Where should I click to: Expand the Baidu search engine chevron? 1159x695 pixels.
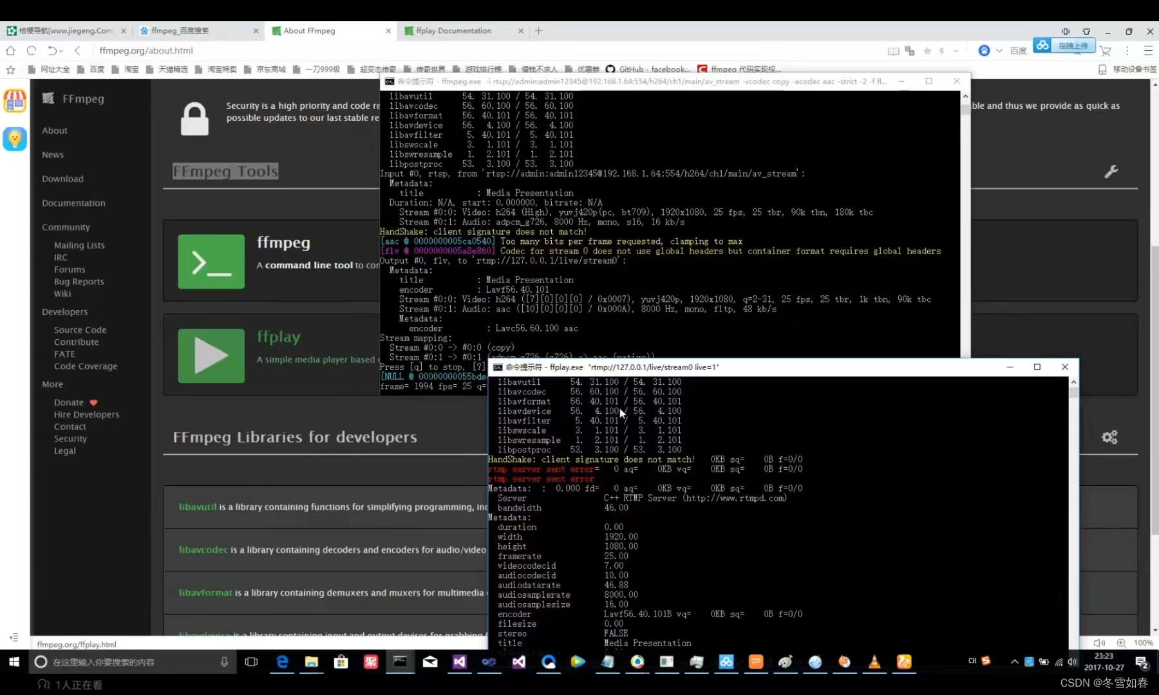999,51
